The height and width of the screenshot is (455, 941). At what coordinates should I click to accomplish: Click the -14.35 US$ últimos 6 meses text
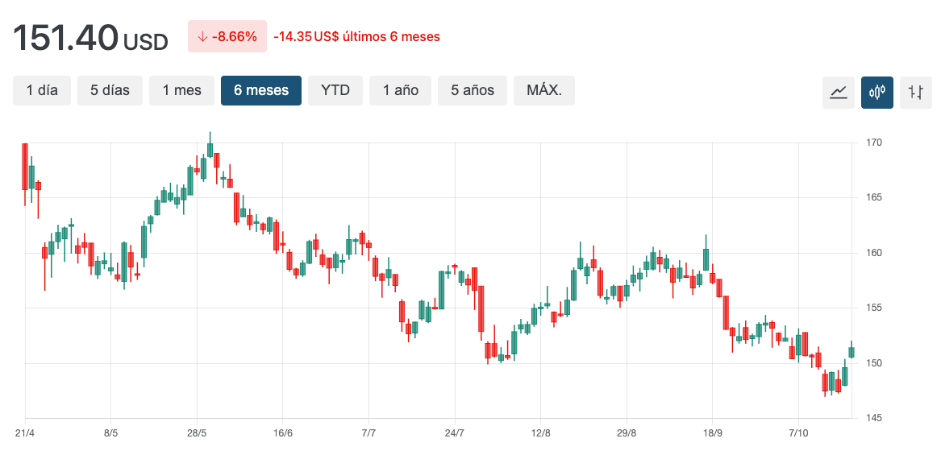(356, 37)
